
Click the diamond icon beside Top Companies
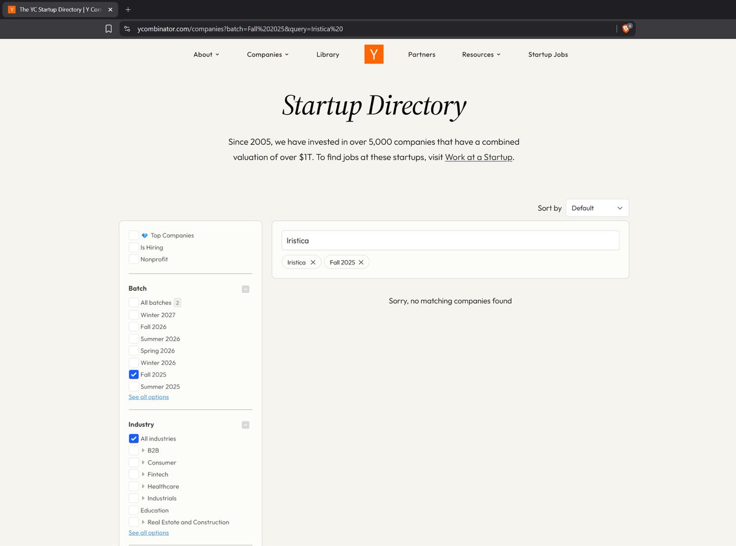pyautogui.click(x=145, y=236)
